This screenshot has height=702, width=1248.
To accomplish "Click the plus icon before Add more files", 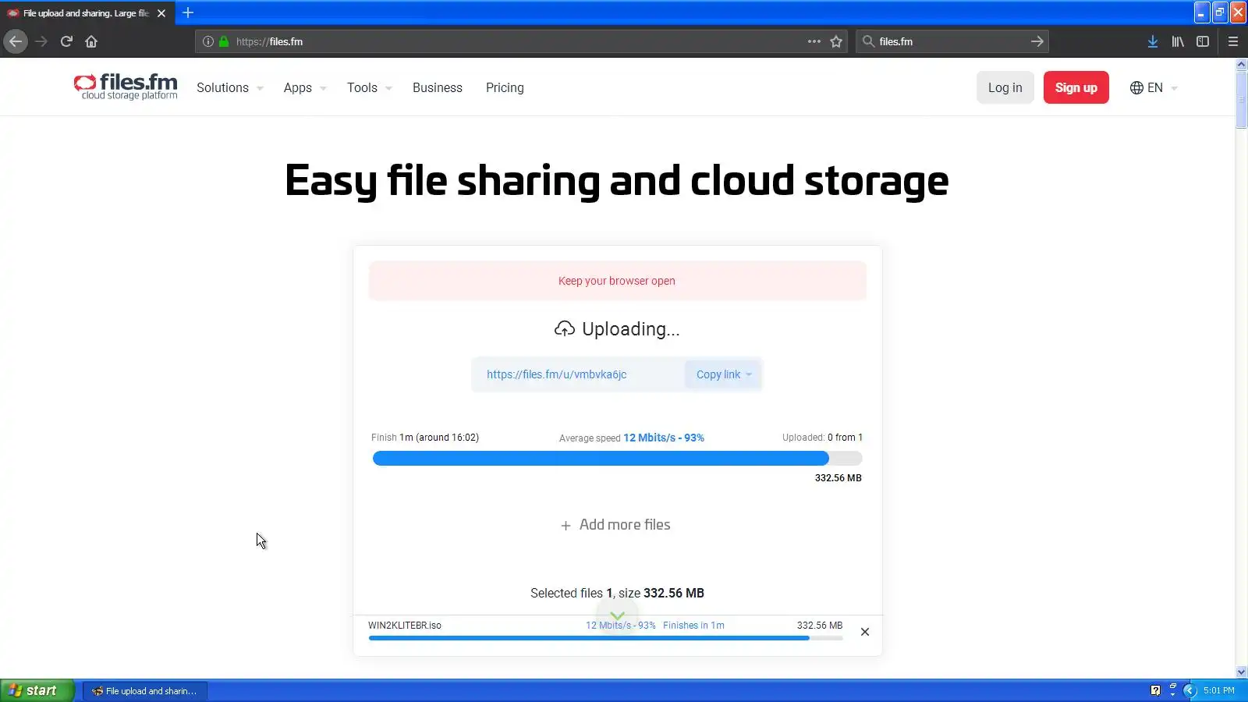I will click(x=565, y=526).
